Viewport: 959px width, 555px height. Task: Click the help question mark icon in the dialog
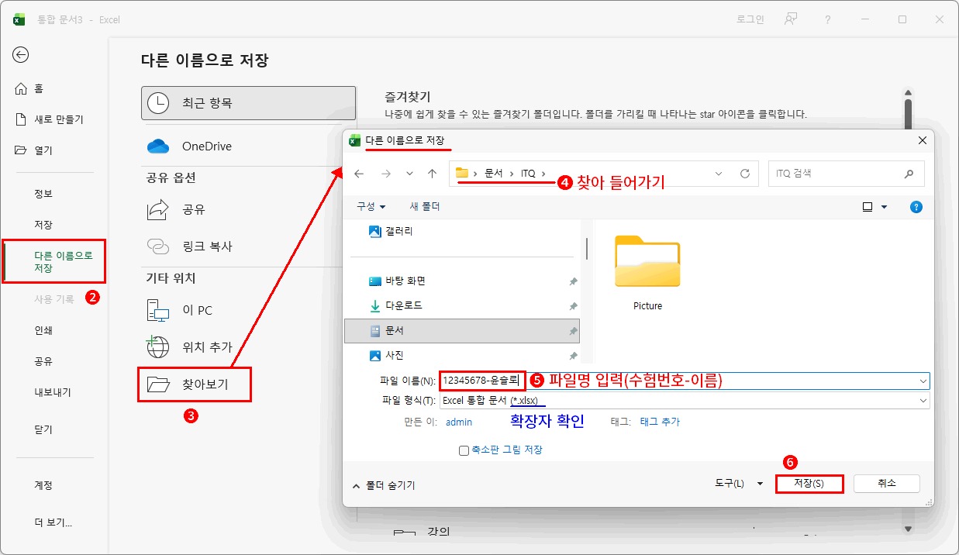pyautogui.click(x=916, y=207)
